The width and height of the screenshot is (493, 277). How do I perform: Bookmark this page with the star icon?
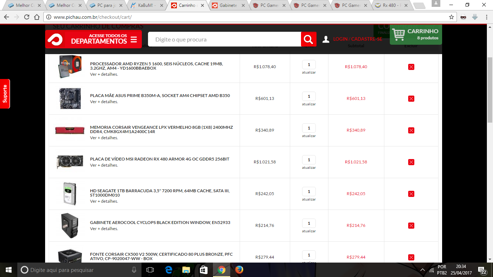[x=451, y=17]
